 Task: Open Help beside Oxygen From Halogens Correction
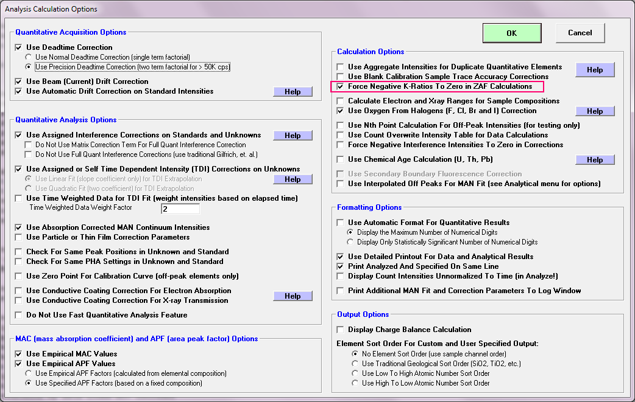(595, 111)
